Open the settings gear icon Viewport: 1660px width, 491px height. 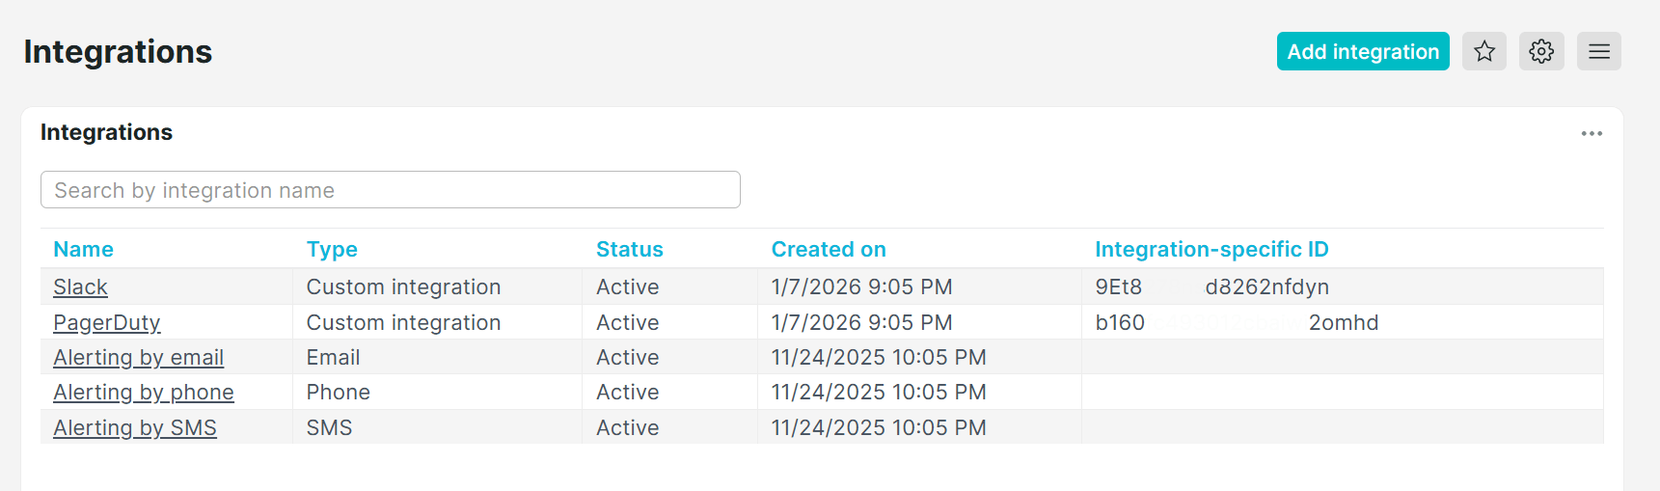pos(1541,51)
